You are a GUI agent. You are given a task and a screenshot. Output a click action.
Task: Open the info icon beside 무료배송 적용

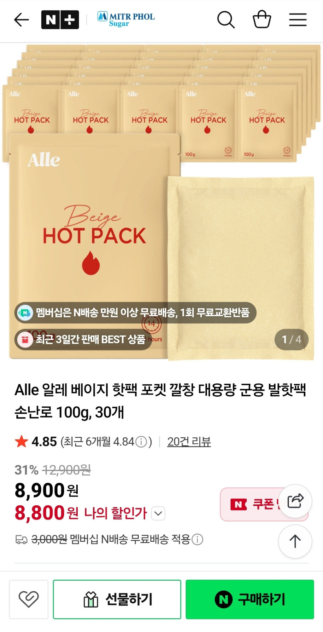pos(197,539)
